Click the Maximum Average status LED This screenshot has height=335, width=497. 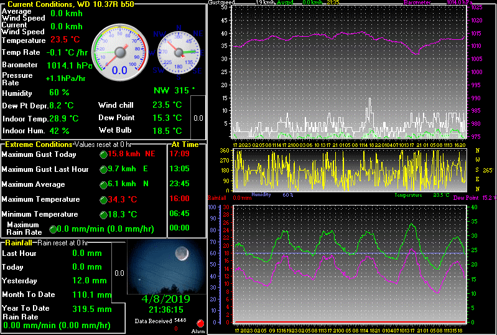[x=103, y=184]
